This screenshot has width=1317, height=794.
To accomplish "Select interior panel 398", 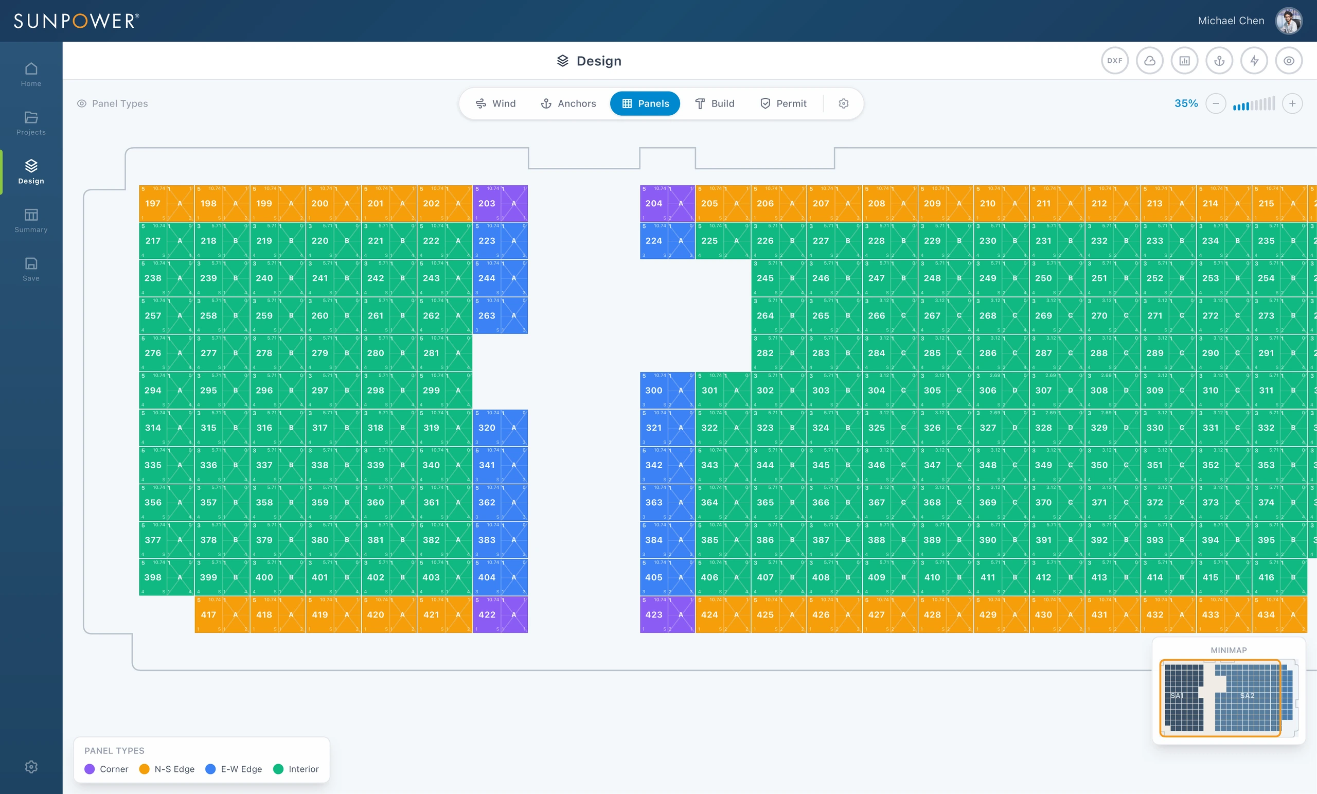I will 166,577.
